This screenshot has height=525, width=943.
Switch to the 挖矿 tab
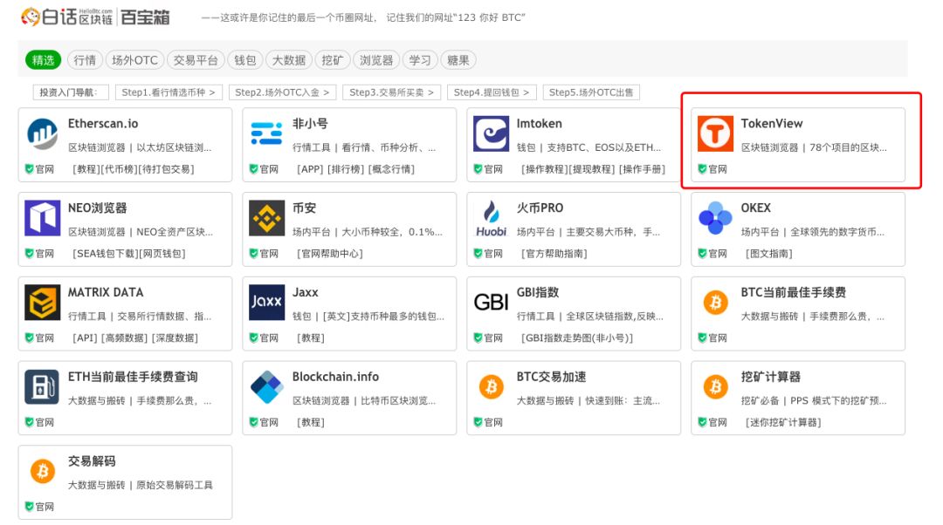tap(332, 60)
